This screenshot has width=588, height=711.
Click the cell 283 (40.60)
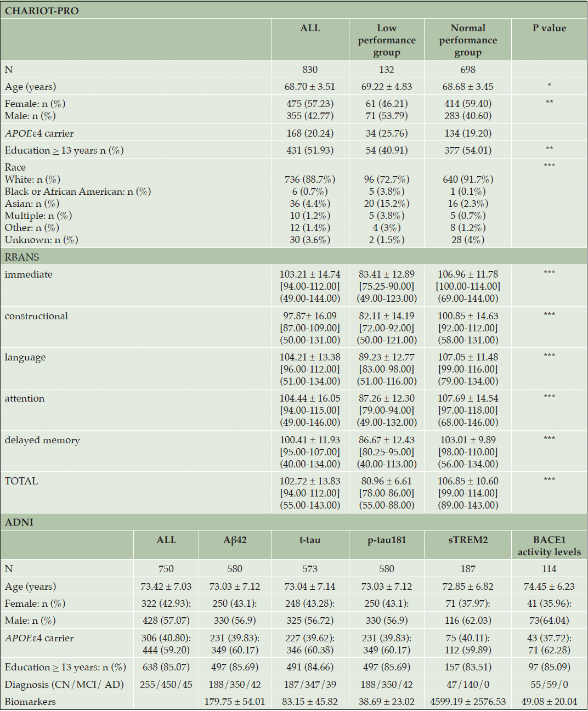468,116
